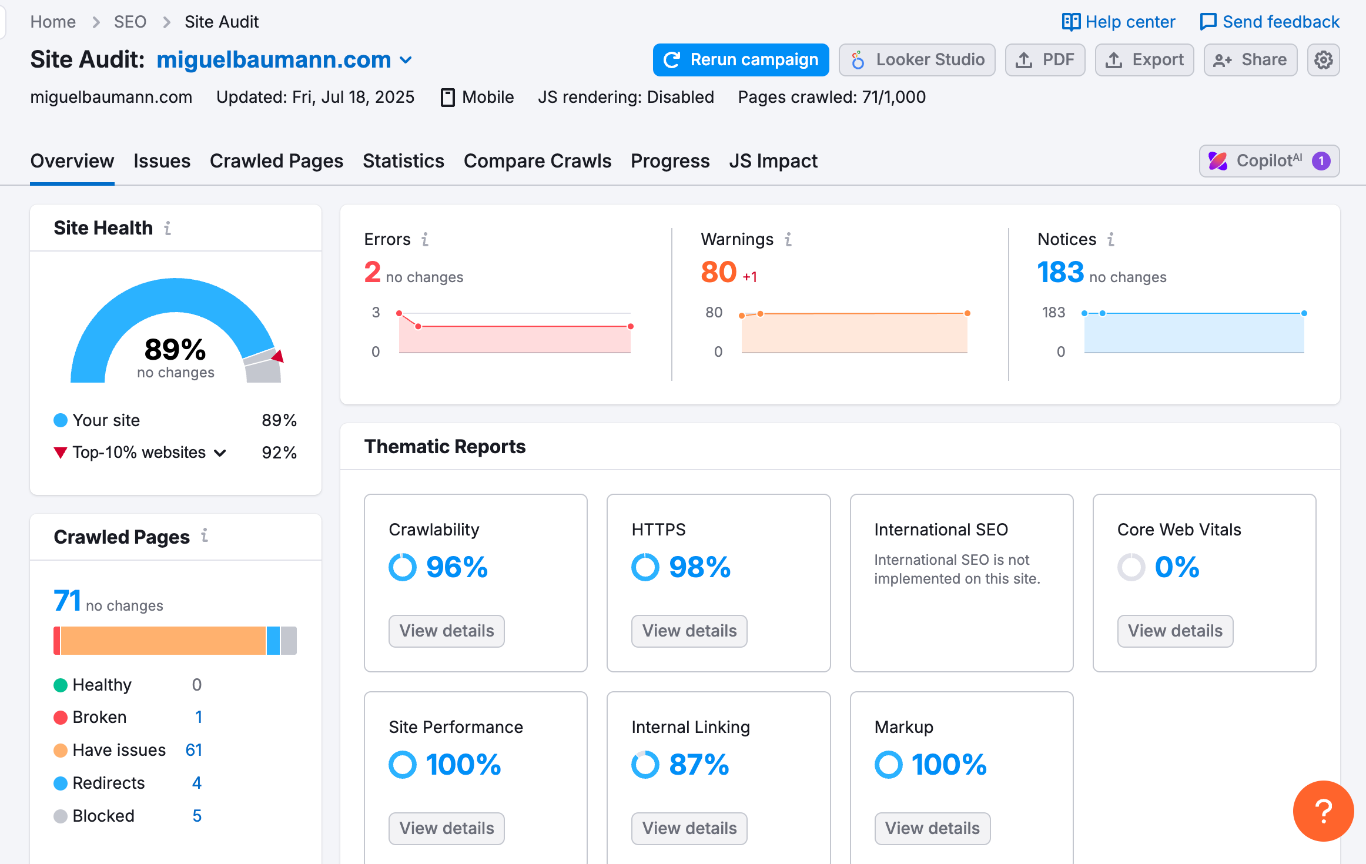Click the orange Have issues bar segment

click(163, 640)
